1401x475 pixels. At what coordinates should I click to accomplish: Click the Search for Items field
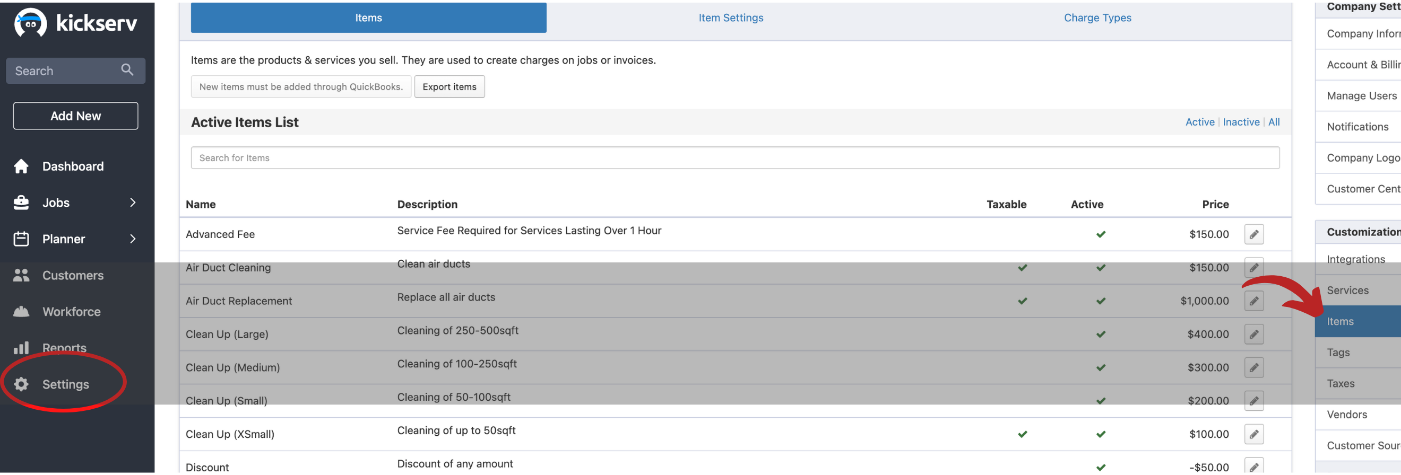tap(735, 158)
